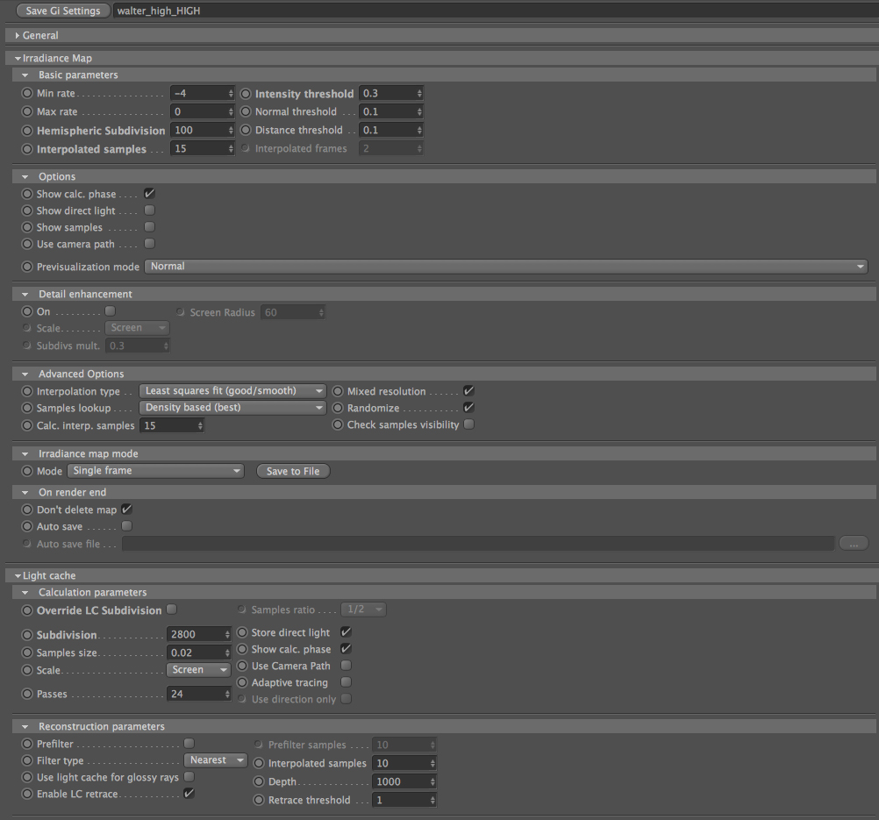Click the Min rate animation dot

coord(27,93)
